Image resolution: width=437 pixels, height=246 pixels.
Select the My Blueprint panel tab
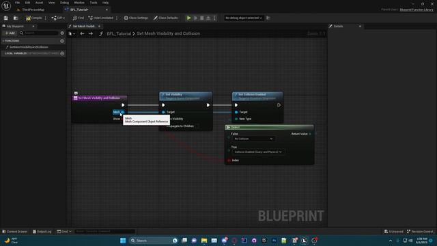click(x=15, y=26)
